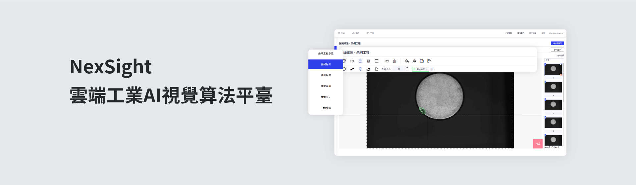
Task: Open more options on default label tag
Action: [x=427, y=69]
